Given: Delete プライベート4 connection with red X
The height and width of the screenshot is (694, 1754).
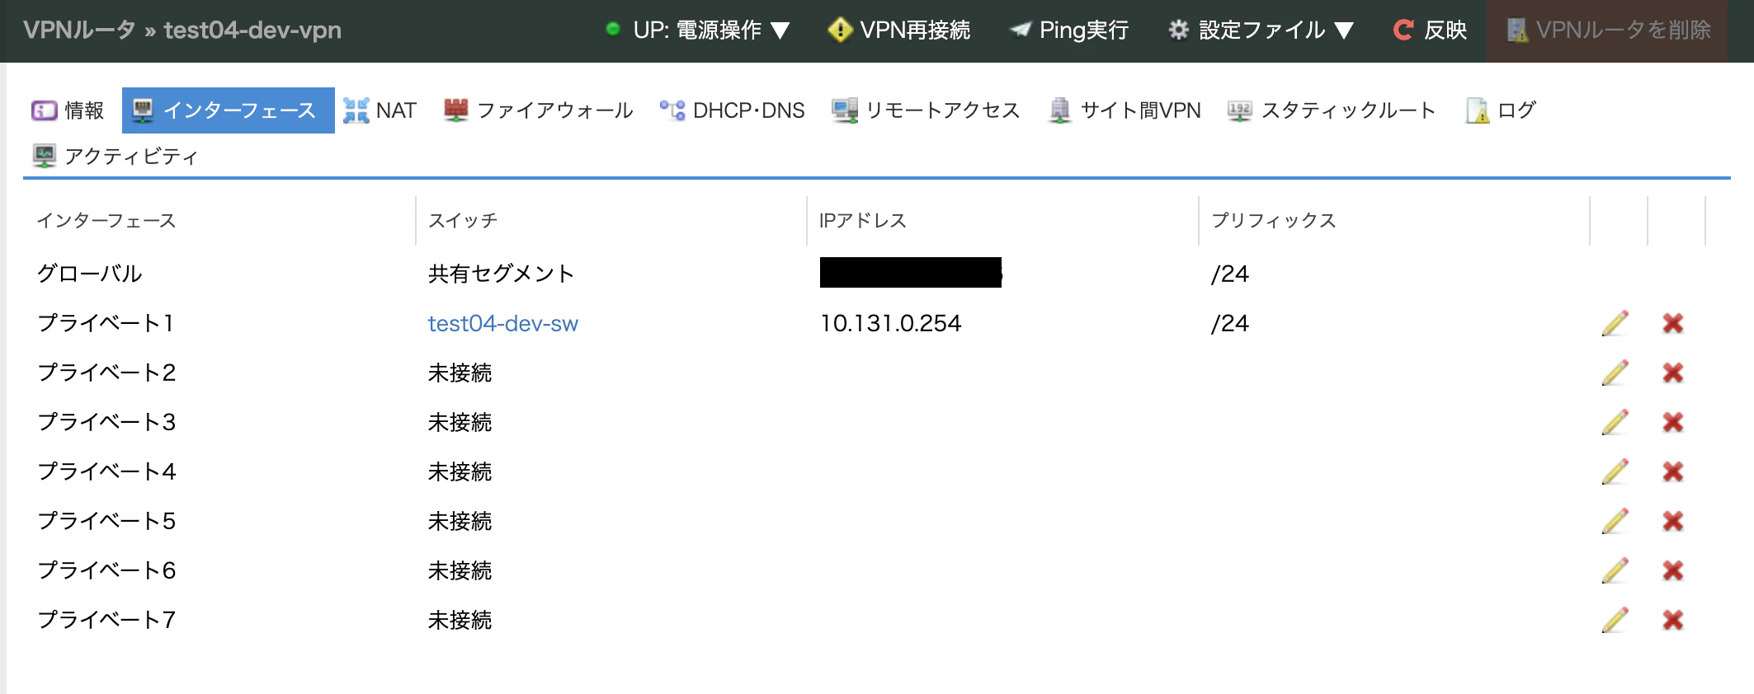Looking at the screenshot, I should (1672, 471).
